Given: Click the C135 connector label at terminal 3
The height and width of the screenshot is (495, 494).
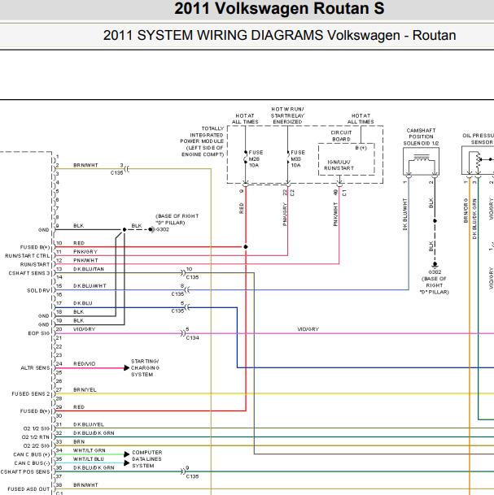Looking at the screenshot, I should (117, 172).
